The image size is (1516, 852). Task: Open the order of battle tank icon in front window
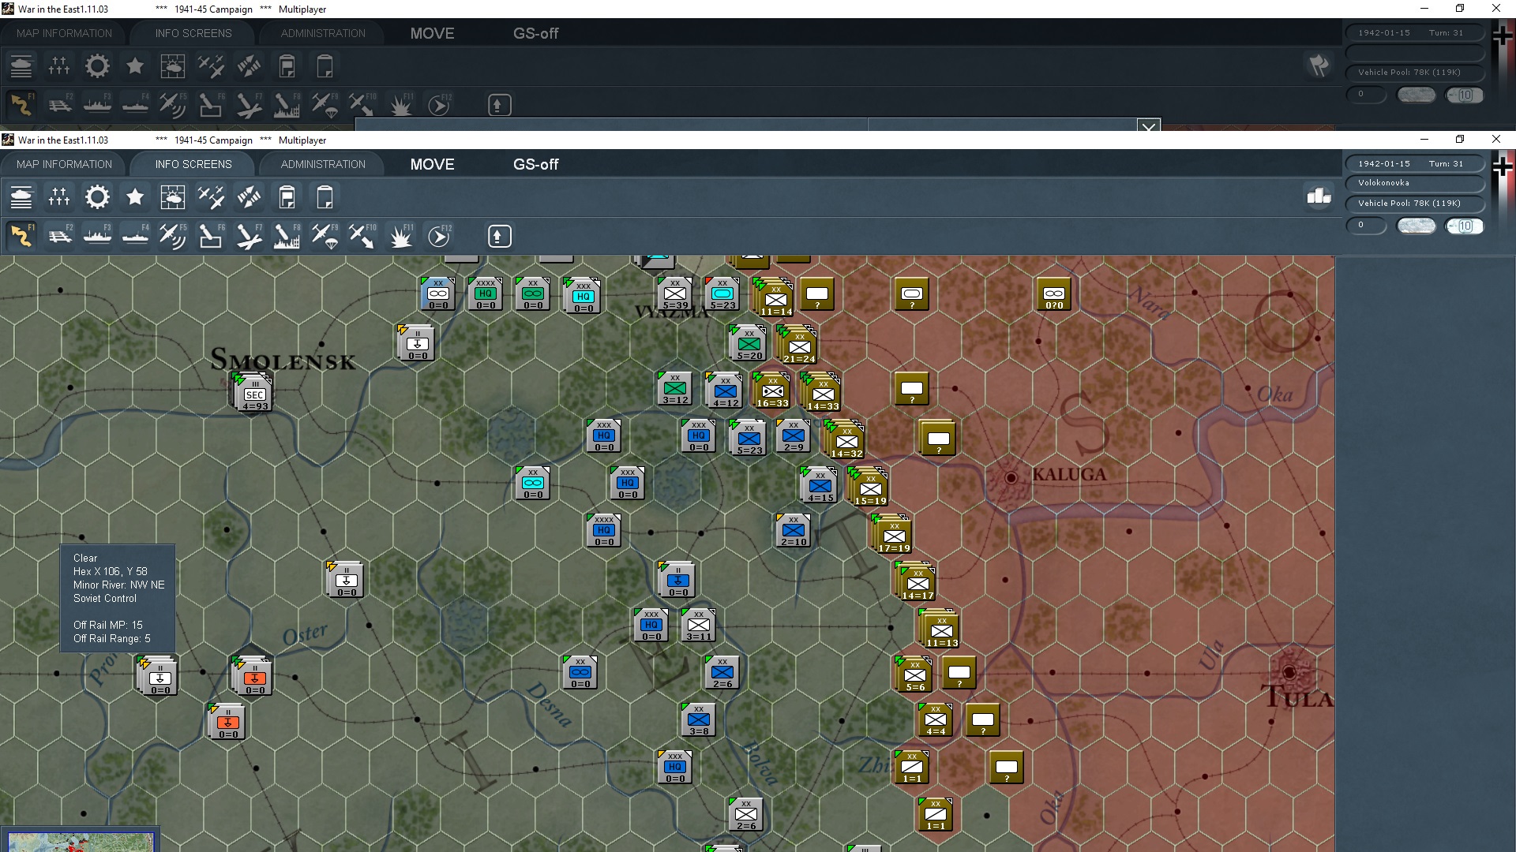click(21, 196)
